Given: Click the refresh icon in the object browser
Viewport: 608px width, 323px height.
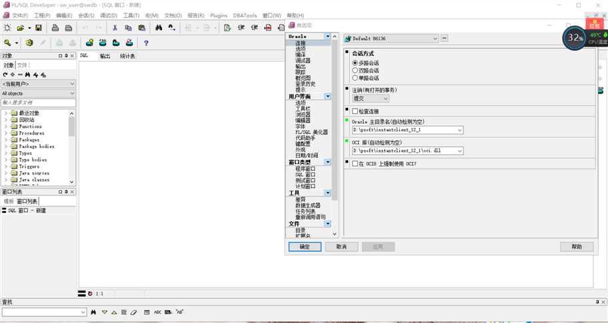Looking at the screenshot, I should 5,75.
